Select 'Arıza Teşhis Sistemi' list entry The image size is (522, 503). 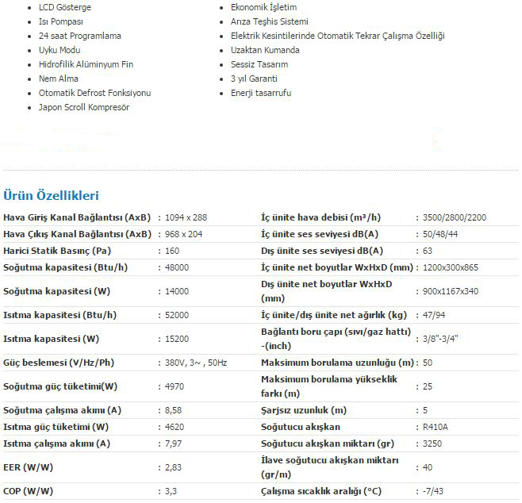point(269,21)
